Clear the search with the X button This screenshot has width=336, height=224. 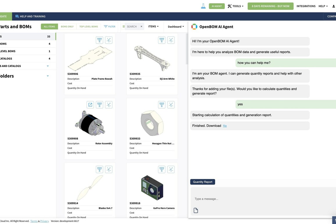[x=142, y=26]
